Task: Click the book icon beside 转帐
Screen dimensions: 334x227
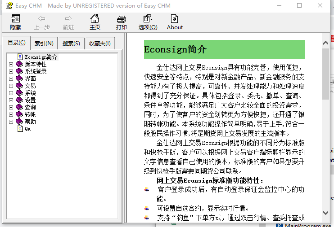Action: click(19, 114)
